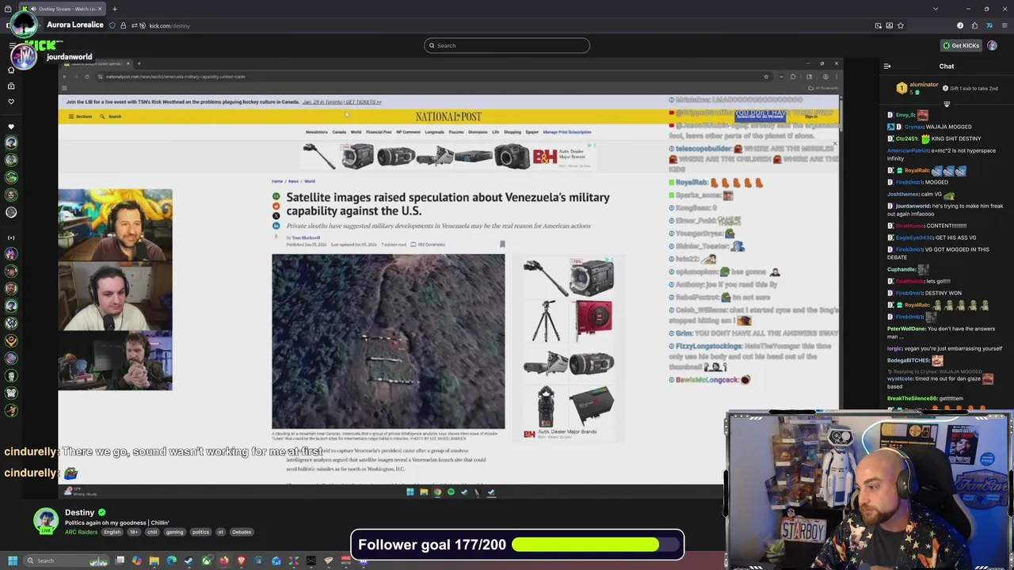Open Steam from the taskbar

click(x=189, y=560)
